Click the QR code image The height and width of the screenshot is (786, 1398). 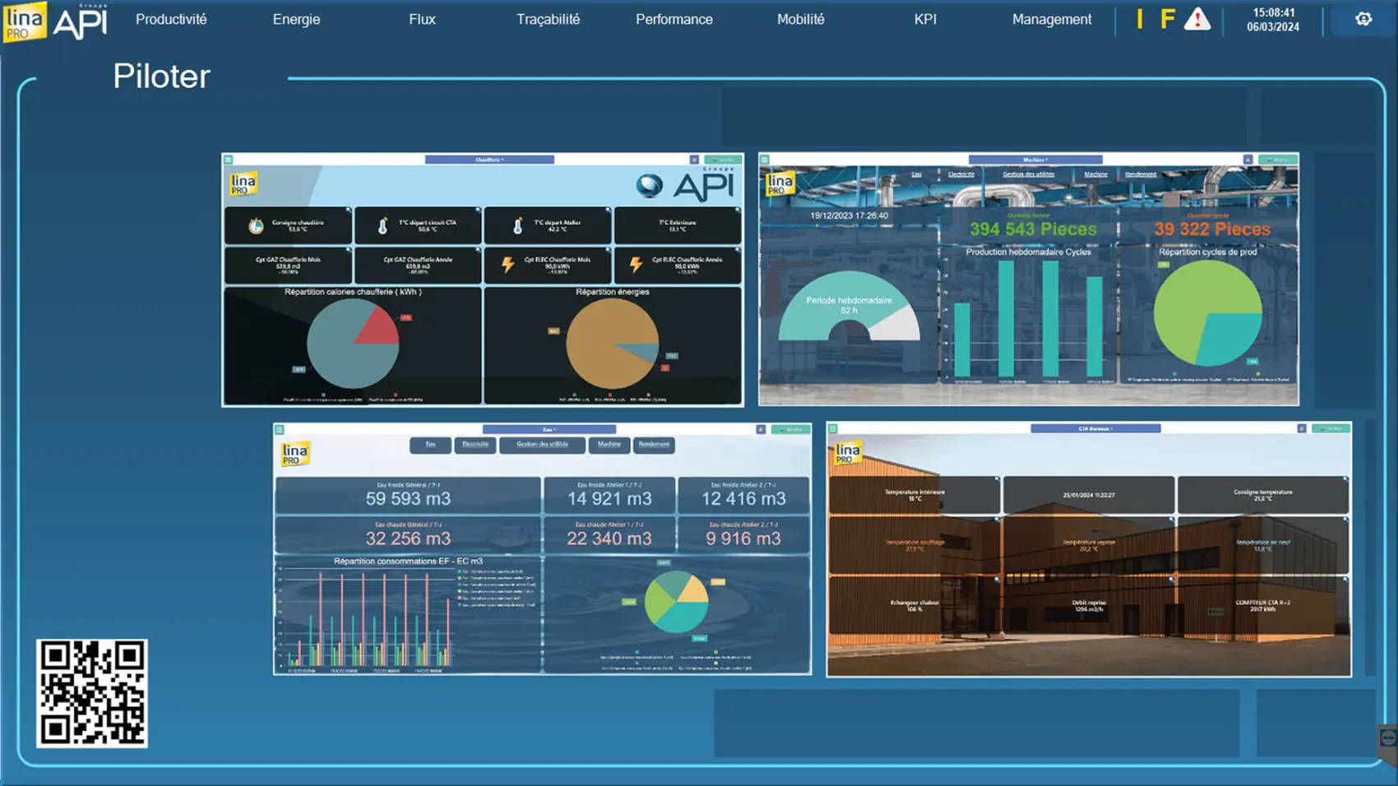pyautogui.click(x=92, y=693)
